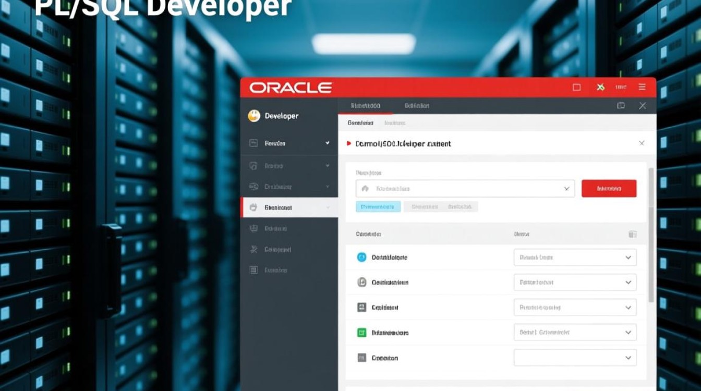Click the small text label in red header
The width and height of the screenshot is (701, 391).
pos(621,88)
